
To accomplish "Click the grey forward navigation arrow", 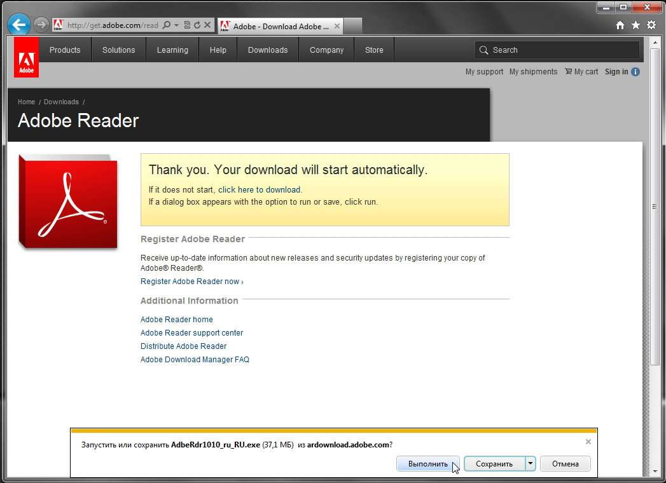I will pyautogui.click(x=41, y=25).
